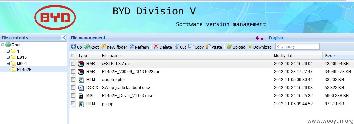The image size is (354, 124).
Task: Click the Download arrow icon
Action: (250, 46)
